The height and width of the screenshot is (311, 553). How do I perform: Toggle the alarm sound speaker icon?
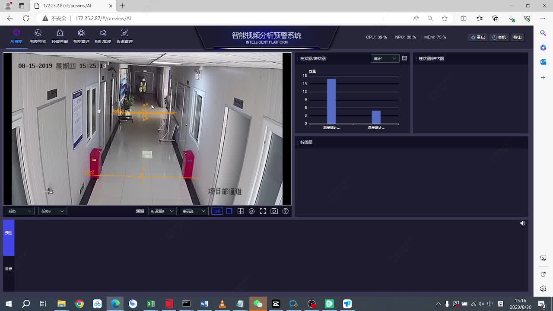[x=522, y=223]
